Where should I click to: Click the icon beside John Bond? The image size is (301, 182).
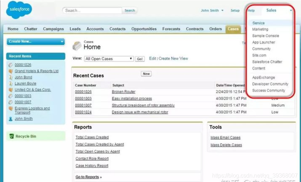(11, 77)
